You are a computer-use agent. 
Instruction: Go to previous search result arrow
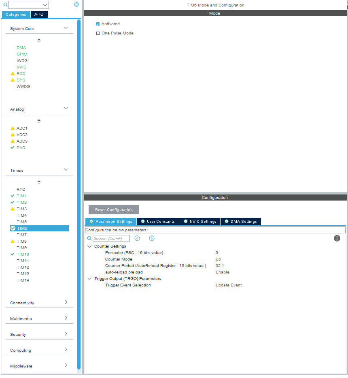(137, 238)
